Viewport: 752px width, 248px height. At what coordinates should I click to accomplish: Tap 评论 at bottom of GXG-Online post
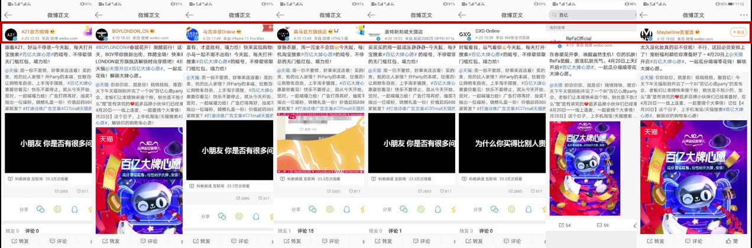511,241
